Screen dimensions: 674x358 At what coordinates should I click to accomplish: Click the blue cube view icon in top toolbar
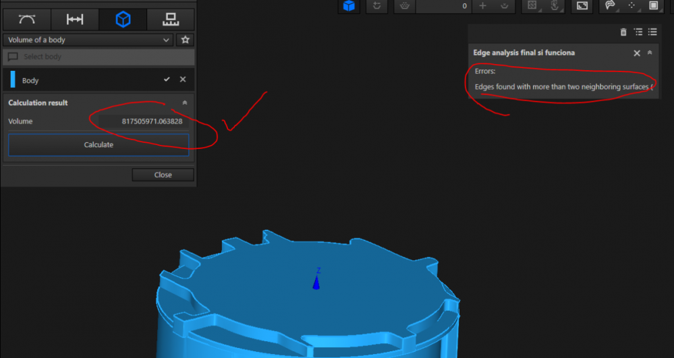(349, 6)
